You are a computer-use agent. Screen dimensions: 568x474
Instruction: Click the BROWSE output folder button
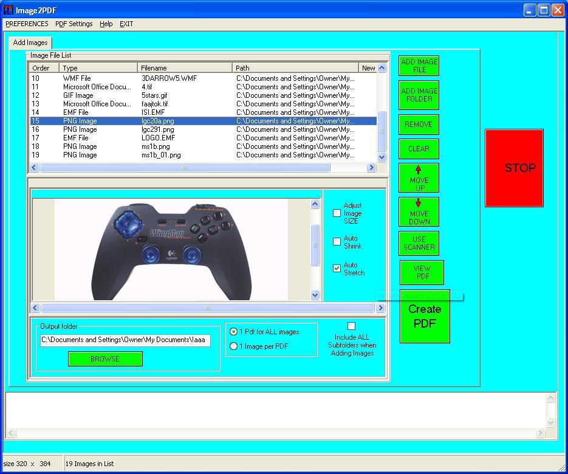point(105,359)
